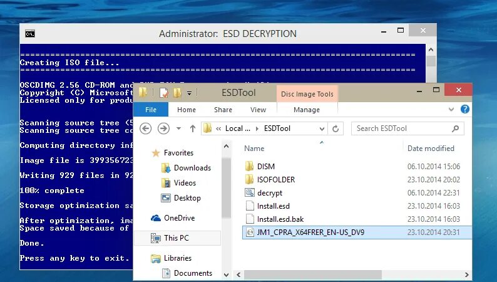Sort files by the Name column header
The image size is (497, 282).
pyautogui.click(x=254, y=149)
